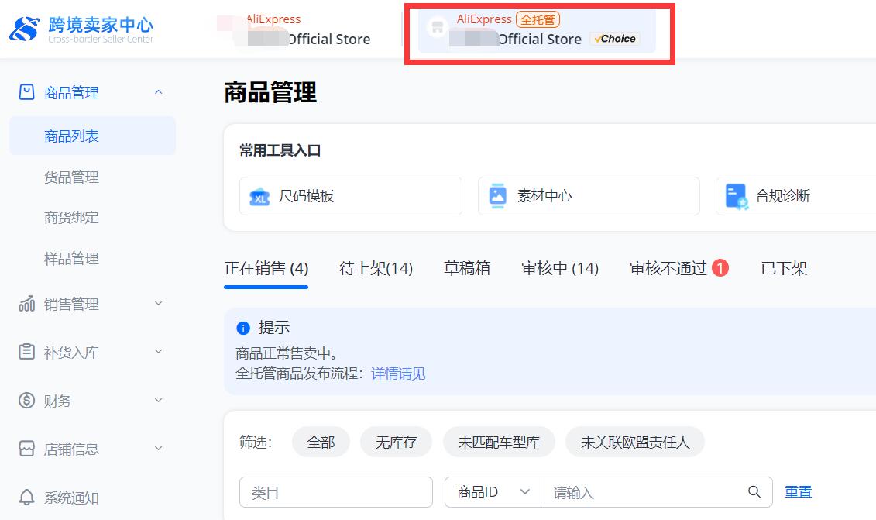Open the 草稿箱 tab
The width and height of the screenshot is (876, 520).
click(466, 267)
